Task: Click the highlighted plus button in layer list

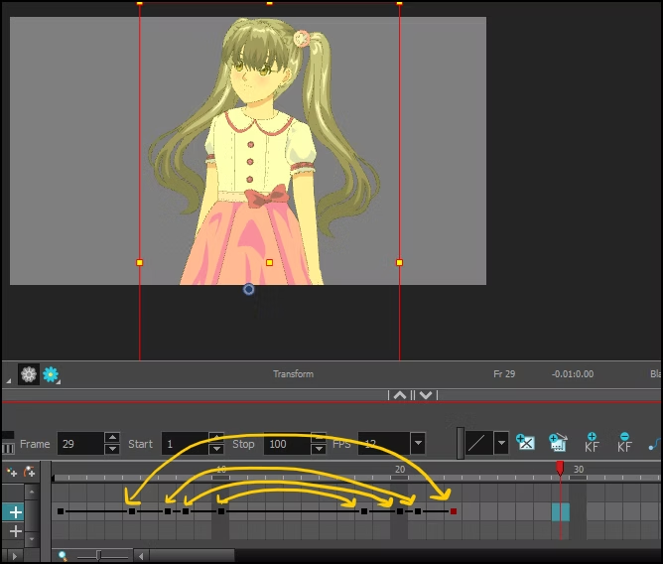Action: pyautogui.click(x=16, y=512)
